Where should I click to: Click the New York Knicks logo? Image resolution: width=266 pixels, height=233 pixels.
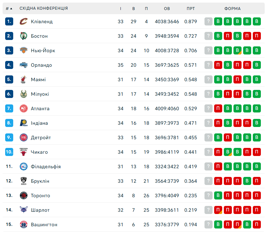[24, 51]
